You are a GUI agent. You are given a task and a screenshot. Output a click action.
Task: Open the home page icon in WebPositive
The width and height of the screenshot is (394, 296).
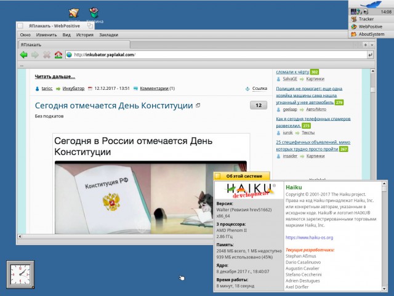[x=58, y=55]
